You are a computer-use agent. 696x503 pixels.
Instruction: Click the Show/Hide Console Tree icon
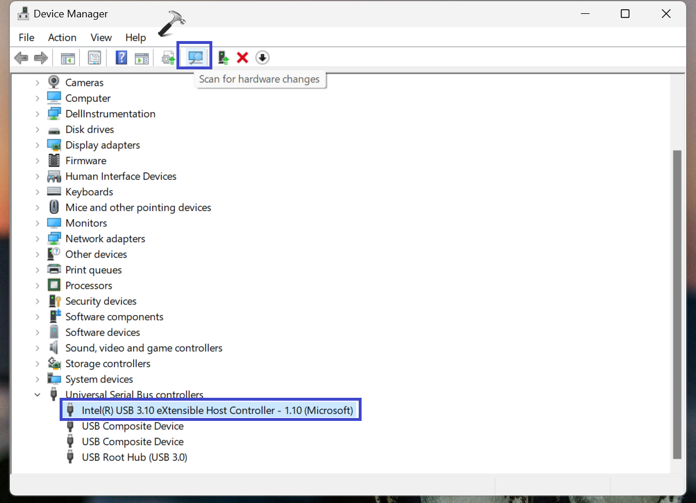[x=68, y=58]
